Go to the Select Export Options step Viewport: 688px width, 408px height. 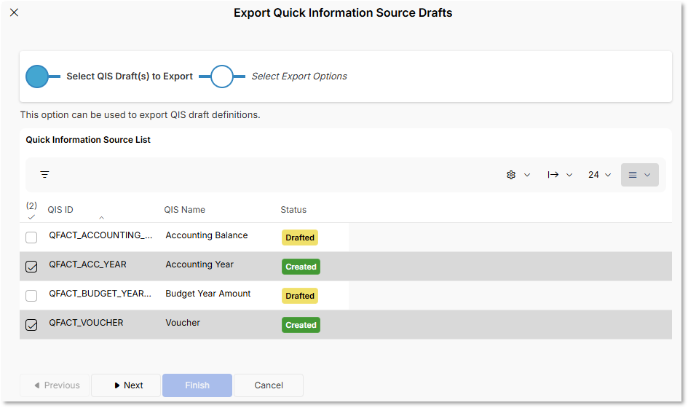(298, 76)
